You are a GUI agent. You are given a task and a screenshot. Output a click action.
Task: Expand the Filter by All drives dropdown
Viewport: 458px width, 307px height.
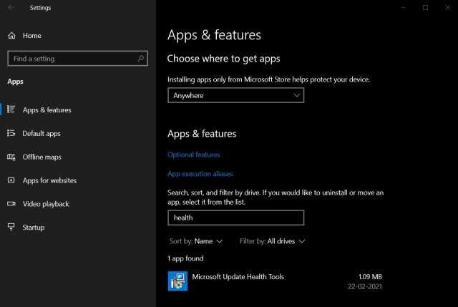pyautogui.click(x=272, y=241)
